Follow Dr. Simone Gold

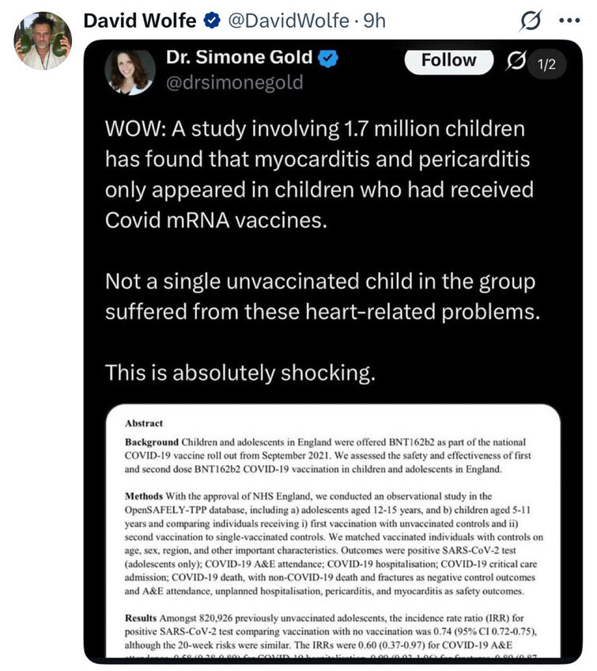pyautogui.click(x=448, y=60)
